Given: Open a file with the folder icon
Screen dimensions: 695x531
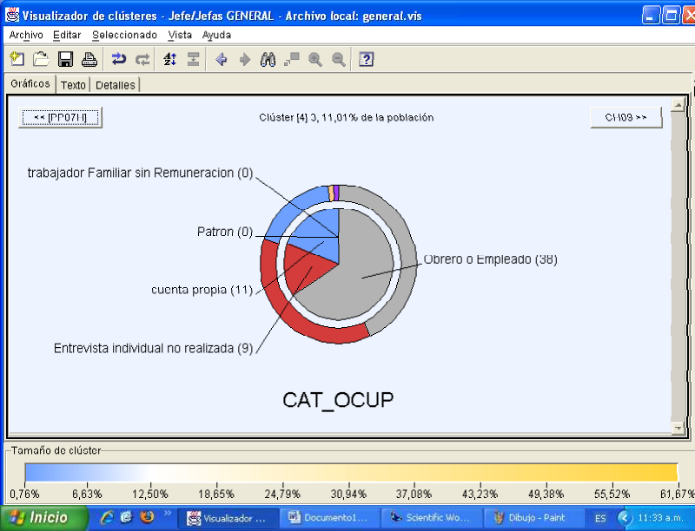Looking at the screenshot, I should tap(41, 59).
